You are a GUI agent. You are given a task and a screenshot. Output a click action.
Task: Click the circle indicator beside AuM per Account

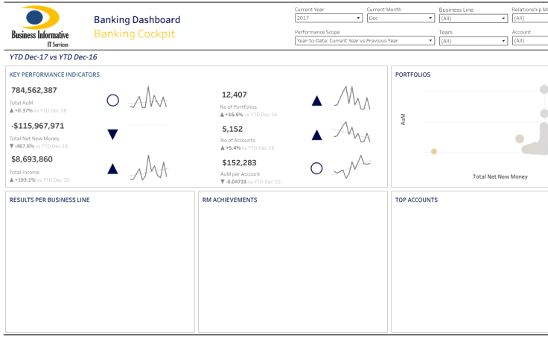tap(316, 168)
